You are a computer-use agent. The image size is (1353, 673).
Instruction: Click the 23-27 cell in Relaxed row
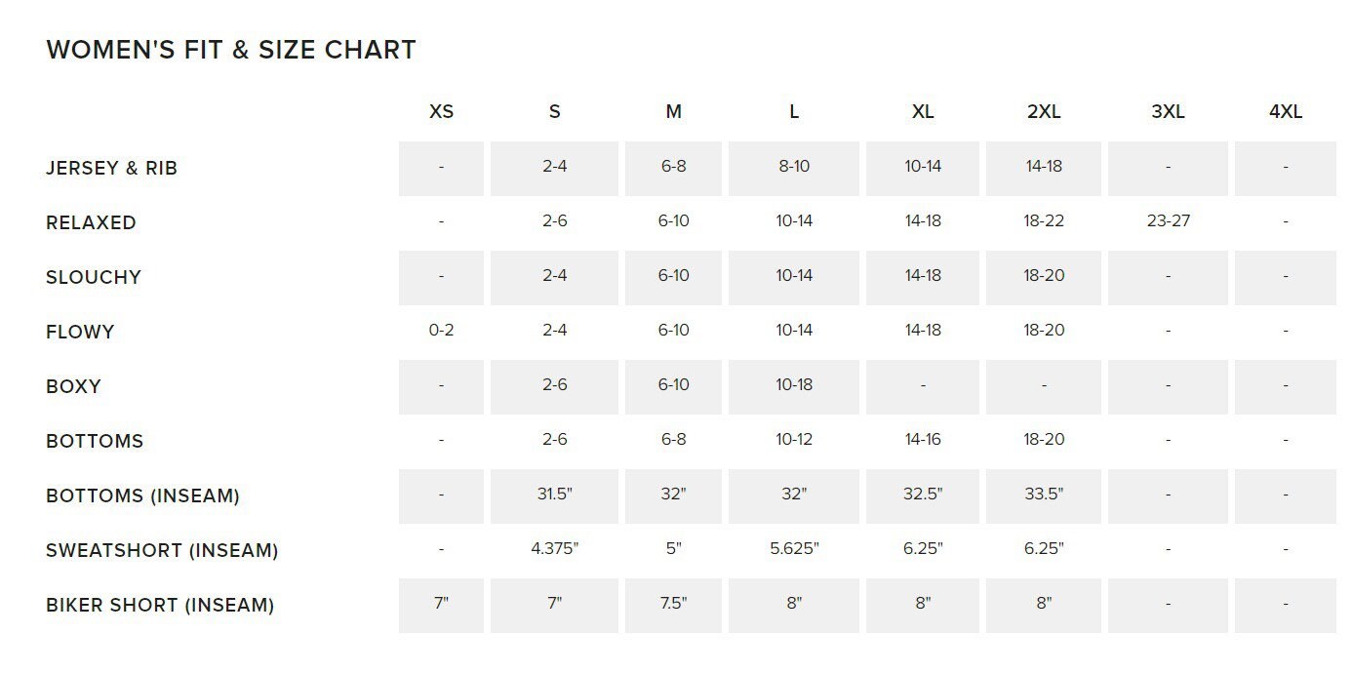(1168, 221)
